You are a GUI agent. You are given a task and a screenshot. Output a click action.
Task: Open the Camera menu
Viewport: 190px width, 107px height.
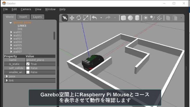(x=26, y=9)
